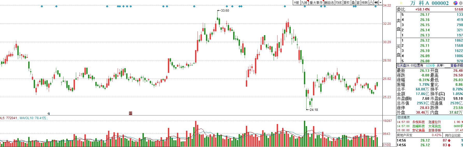This screenshot has width=463, height=147.
Task: Click the 财 financial marker icon
Action: 131,113
